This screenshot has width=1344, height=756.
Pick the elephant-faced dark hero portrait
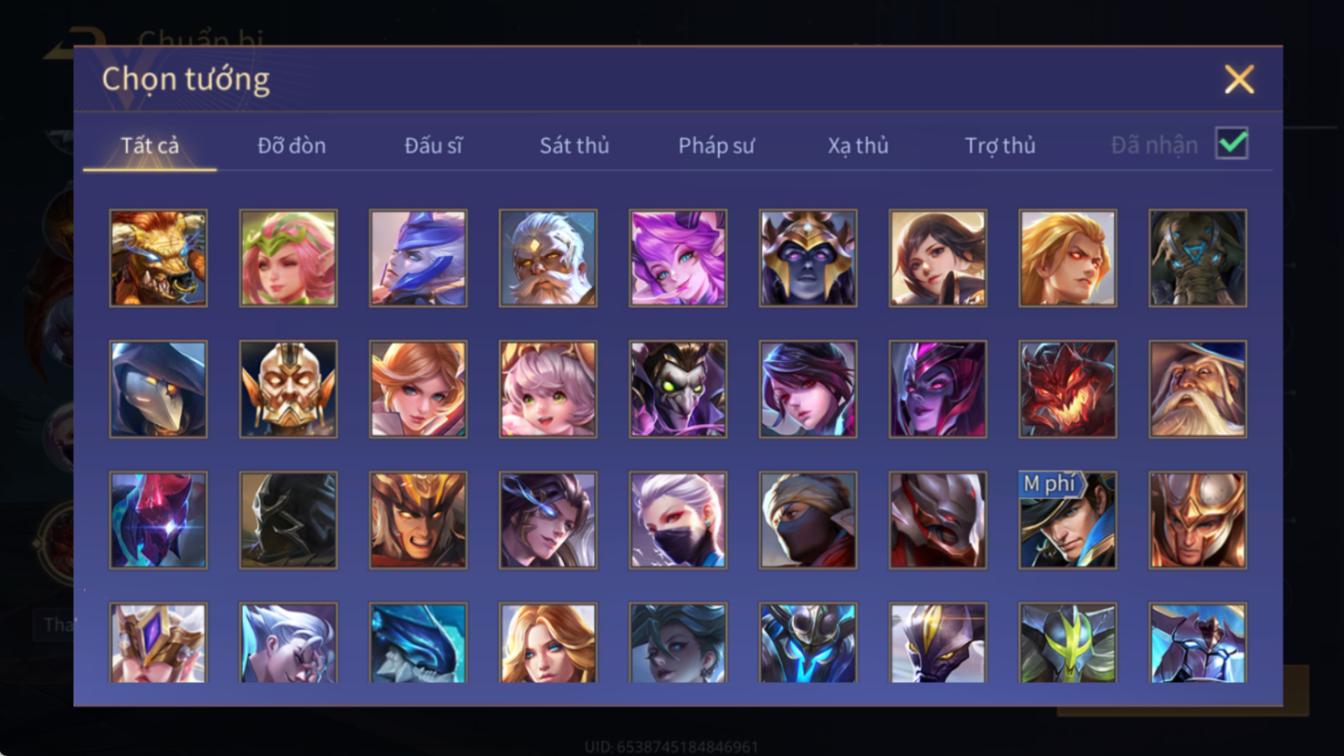1198,258
